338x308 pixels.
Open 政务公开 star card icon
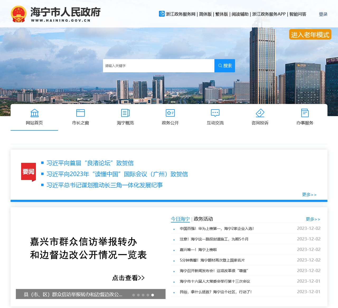pyautogui.click(x=170, y=113)
